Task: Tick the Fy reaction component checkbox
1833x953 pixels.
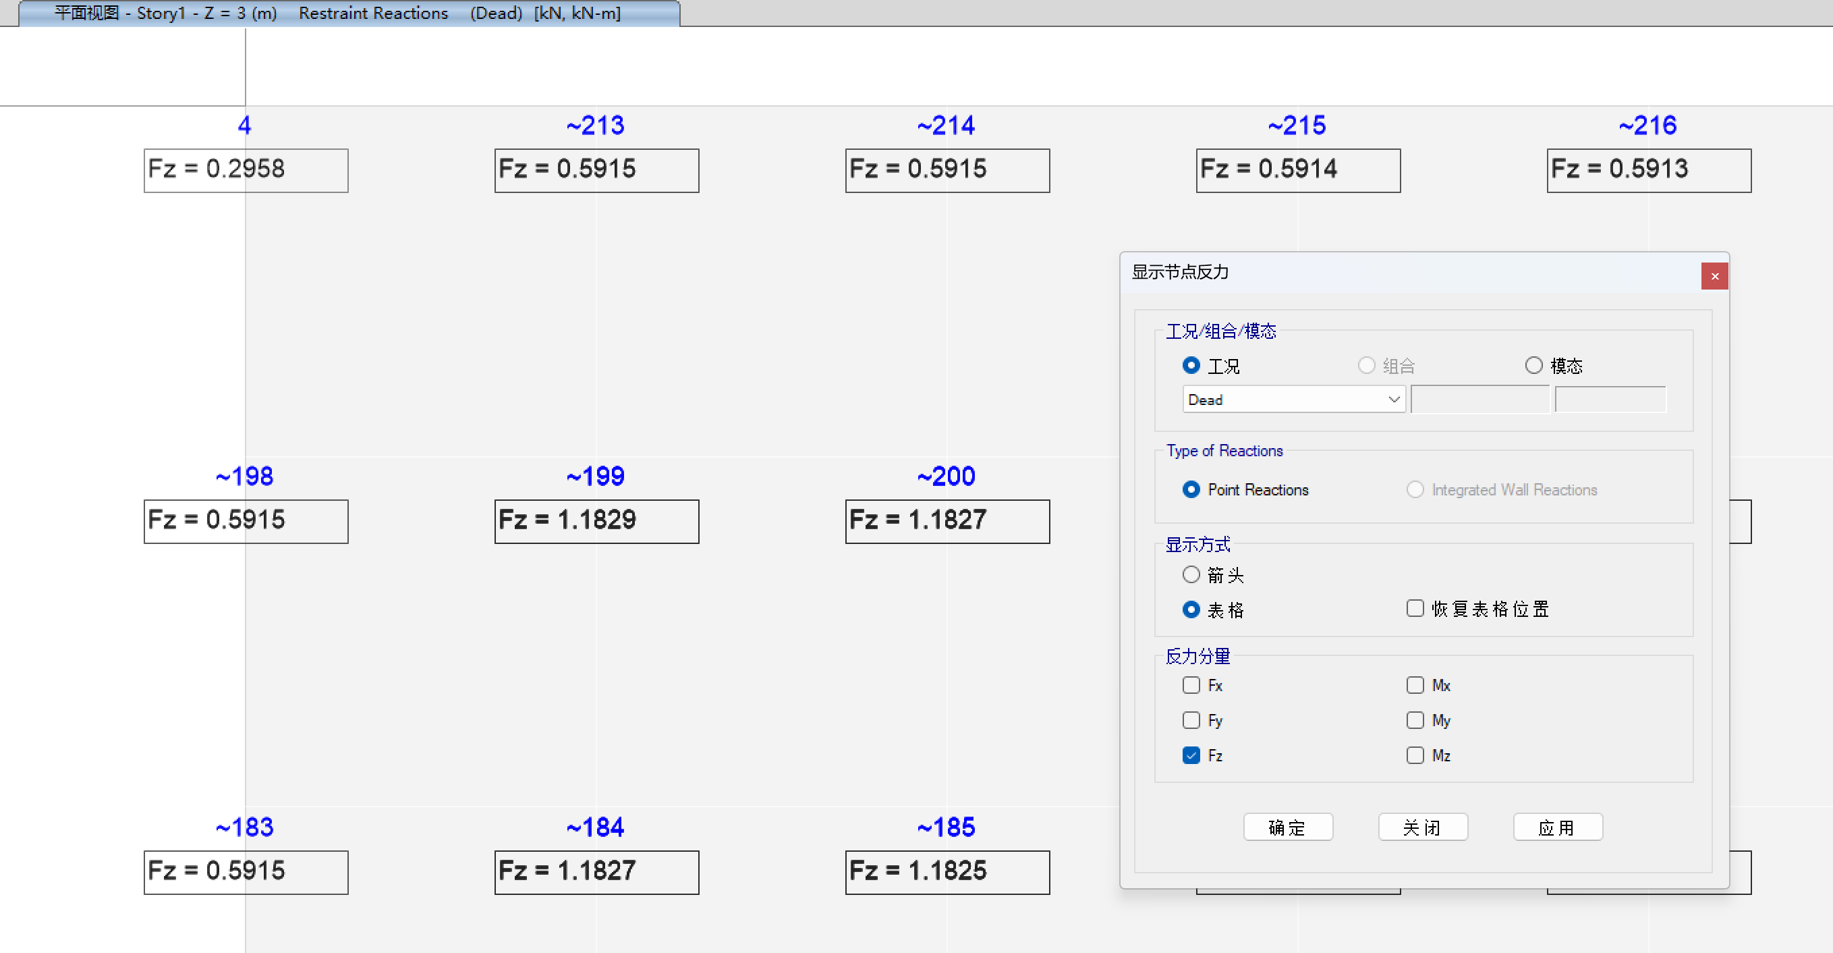Action: (x=1191, y=720)
